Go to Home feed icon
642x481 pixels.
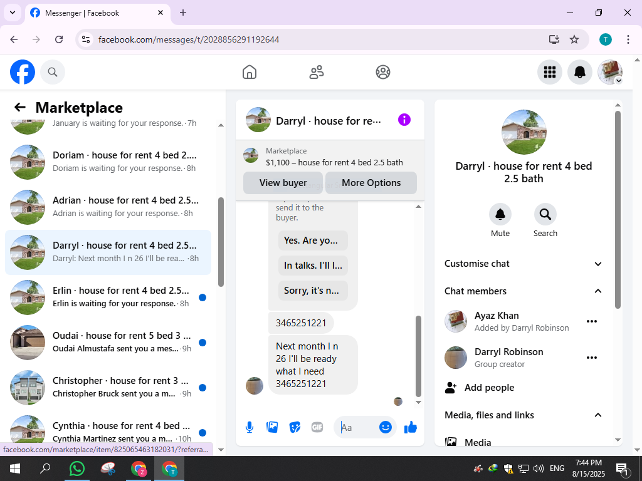pyautogui.click(x=250, y=72)
